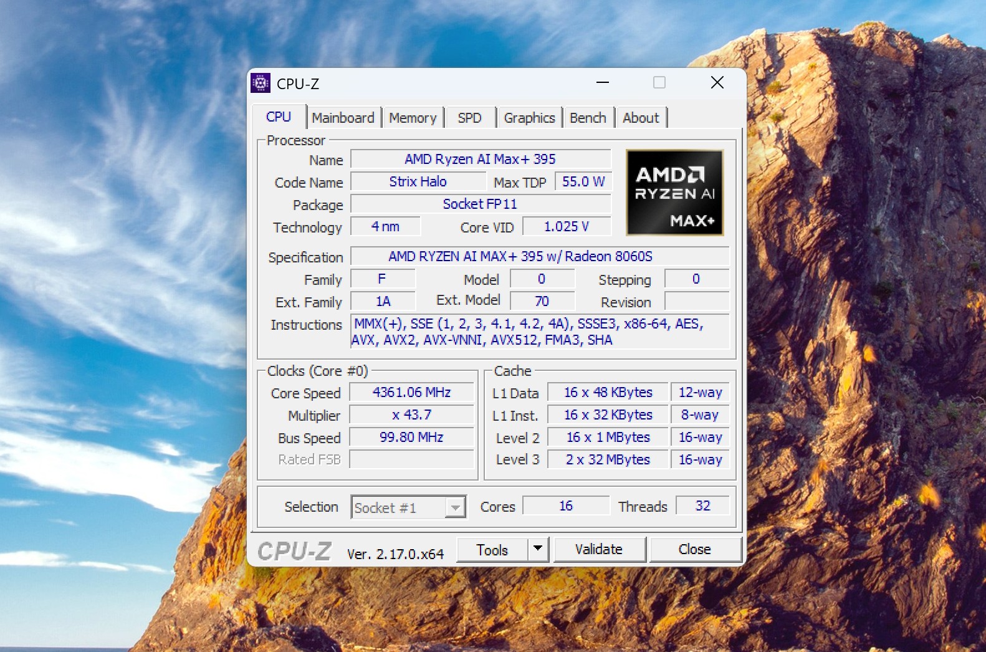This screenshot has height=652, width=986.
Task: Click the package value 'Socket FP11'
Action: [481, 204]
